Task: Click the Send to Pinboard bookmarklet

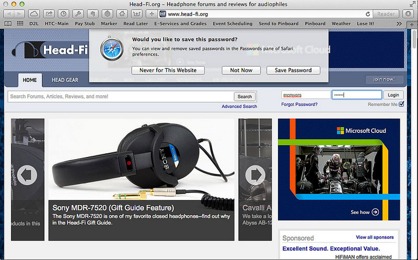Action: pos(278,24)
